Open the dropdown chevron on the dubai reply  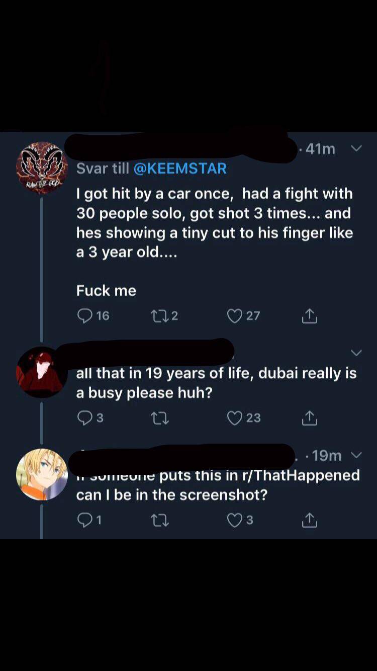click(356, 352)
